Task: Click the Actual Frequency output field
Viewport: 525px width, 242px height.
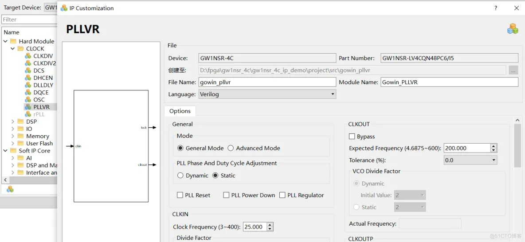Action: (430, 223)
